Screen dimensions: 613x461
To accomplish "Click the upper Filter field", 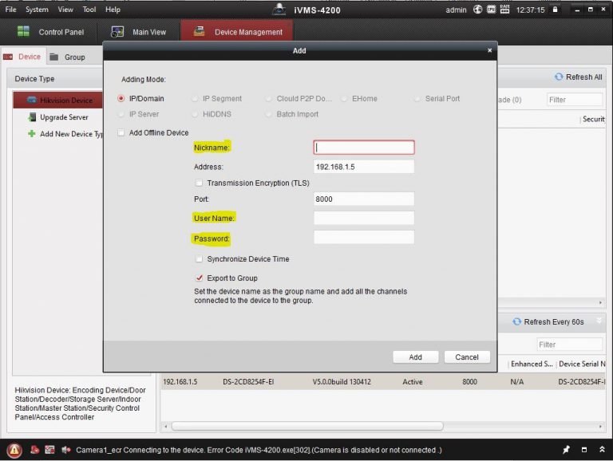I will tap(575, 100).
